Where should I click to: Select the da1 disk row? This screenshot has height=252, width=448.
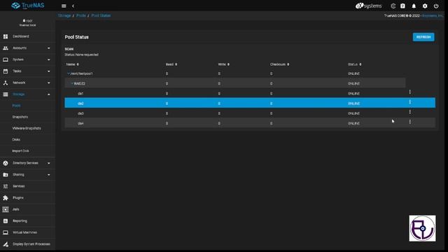click(x=250, y=93)
